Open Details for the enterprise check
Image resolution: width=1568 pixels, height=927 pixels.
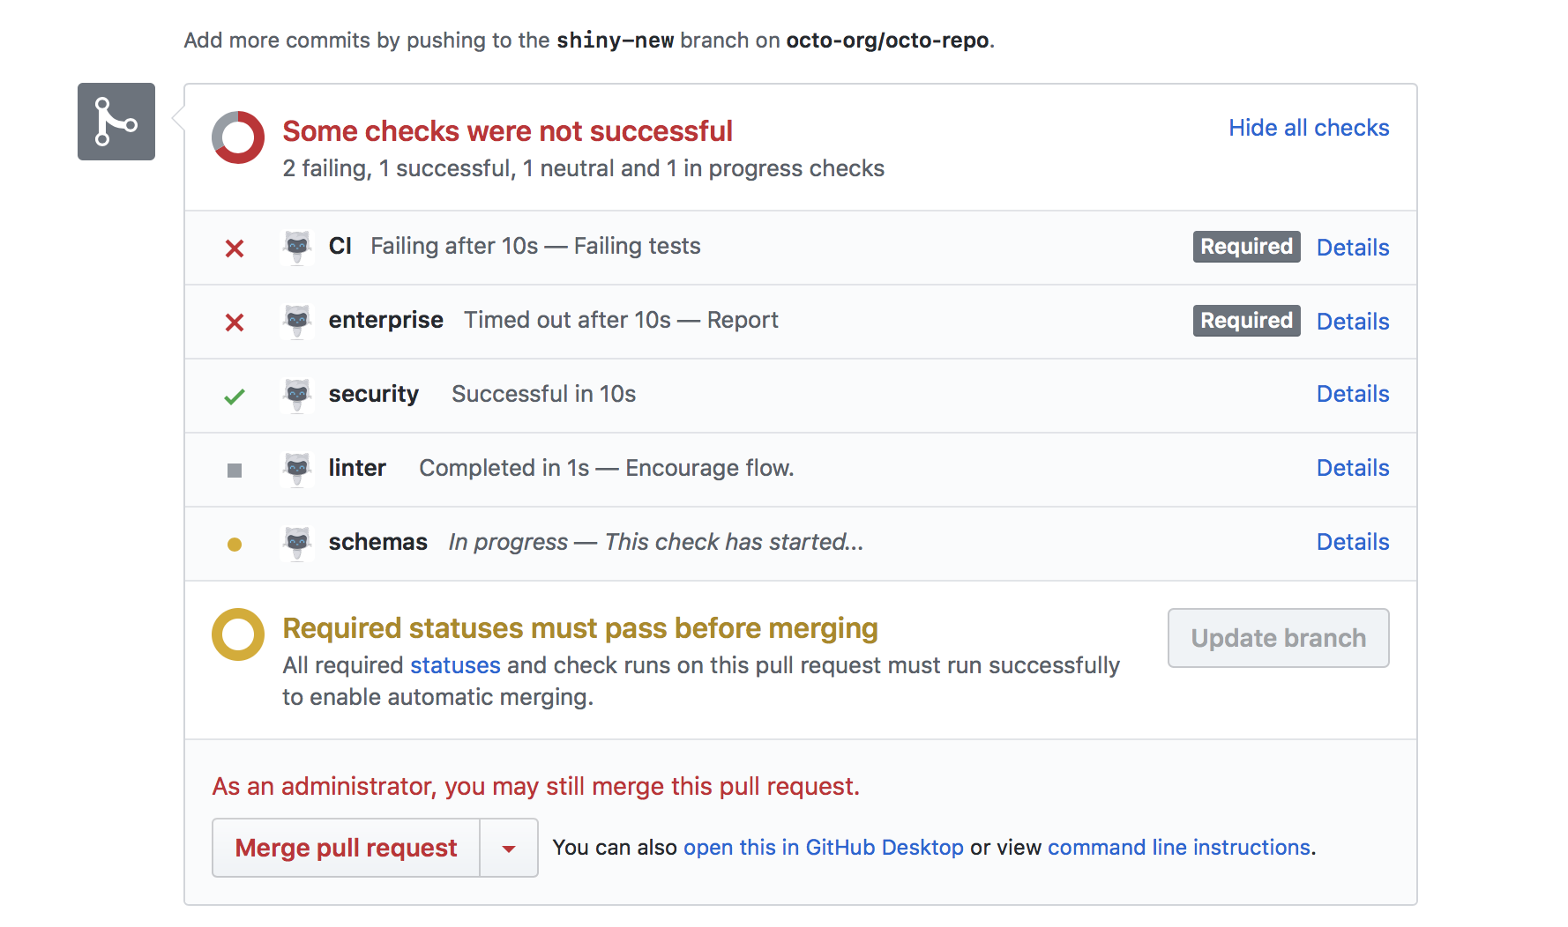1353,322
